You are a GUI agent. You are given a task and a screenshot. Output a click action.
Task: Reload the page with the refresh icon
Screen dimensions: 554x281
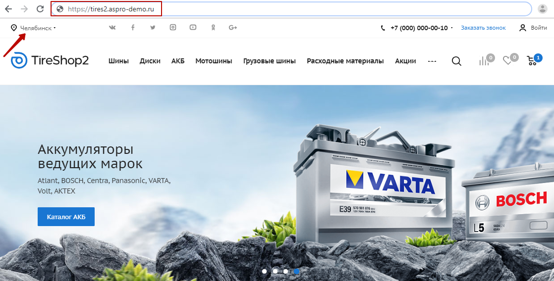pos(40,9)
